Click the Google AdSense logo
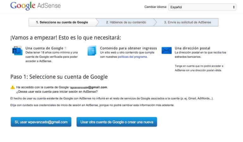This screenshot has width=243, height=142. tap(35, 6)
